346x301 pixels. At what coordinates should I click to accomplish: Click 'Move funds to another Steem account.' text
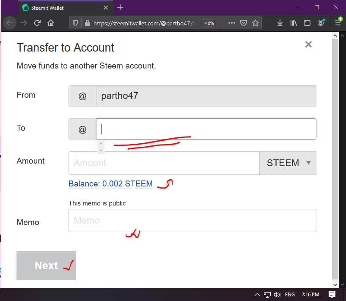click(x=86, y=66)
